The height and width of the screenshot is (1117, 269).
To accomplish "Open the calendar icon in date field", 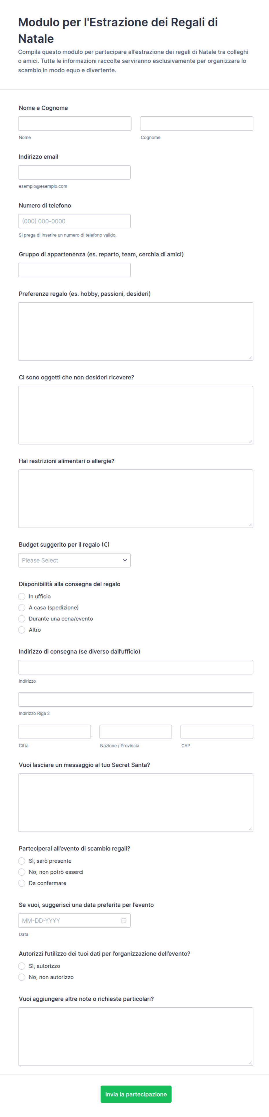I will 124,920.
